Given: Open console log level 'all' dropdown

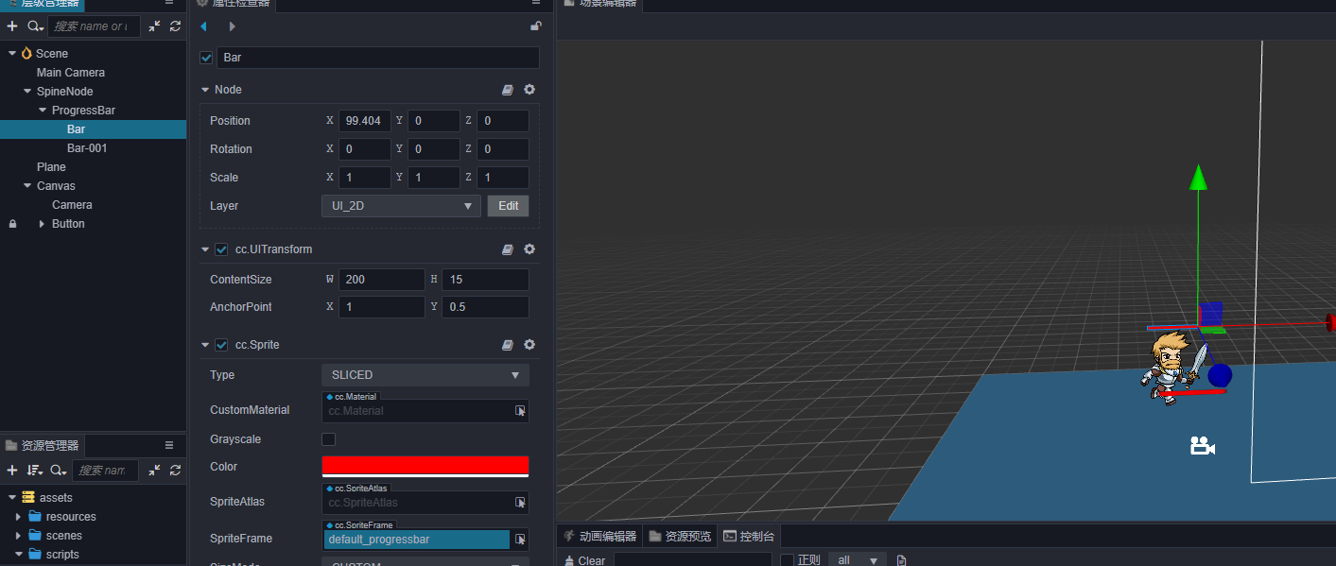Looking at the screenshot, I should (x=858, y=560).
